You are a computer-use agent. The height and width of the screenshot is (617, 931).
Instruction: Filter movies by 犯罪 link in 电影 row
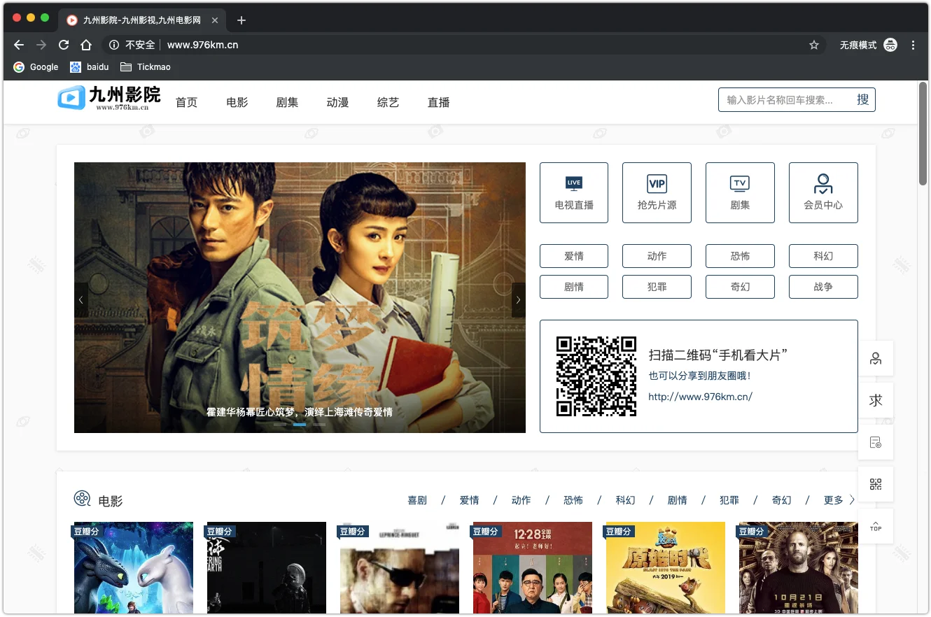coord(729,500)
